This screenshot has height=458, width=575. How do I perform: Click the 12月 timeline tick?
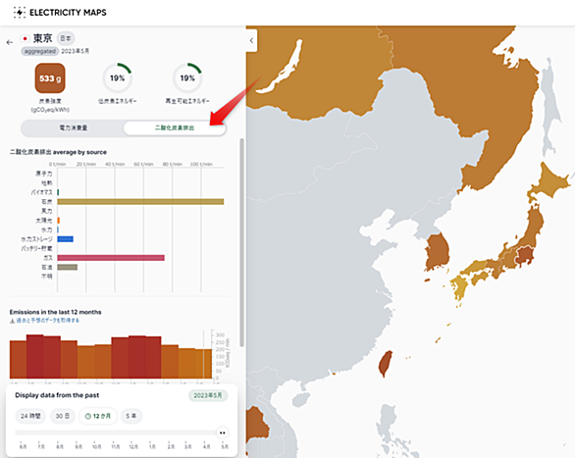click(133, 446)
